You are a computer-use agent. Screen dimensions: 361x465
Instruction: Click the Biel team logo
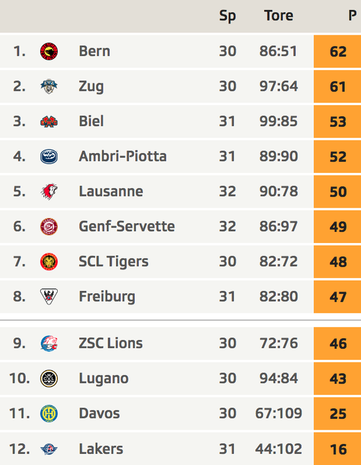point(49,122)
